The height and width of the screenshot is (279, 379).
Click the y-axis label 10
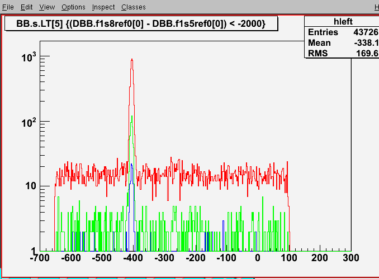(x=30, y=186)
